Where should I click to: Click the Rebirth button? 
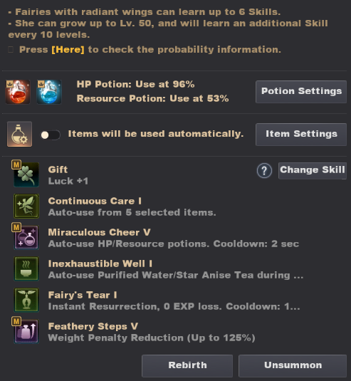(x=187, y=365)
